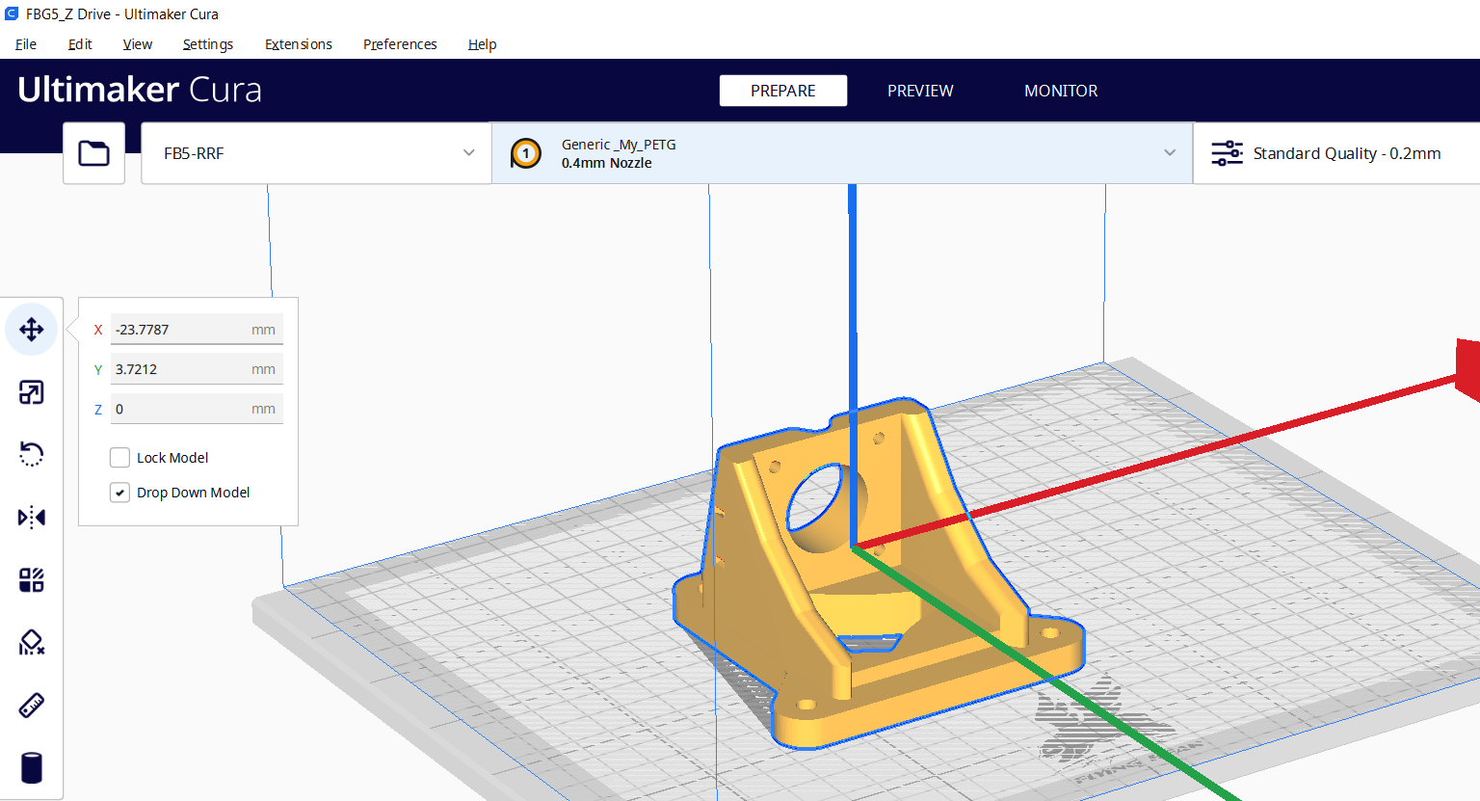This screenshot has width=1480, height=801.
Task: Select the Rotate tool
Action: [x=31, y=454]
